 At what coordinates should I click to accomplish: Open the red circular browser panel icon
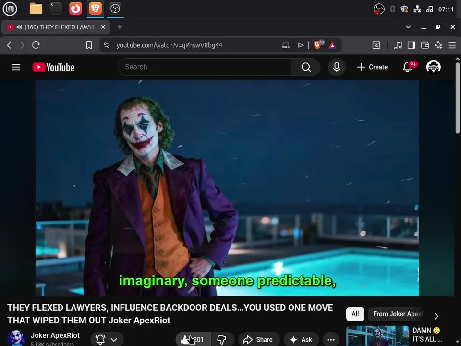(75, 9)
